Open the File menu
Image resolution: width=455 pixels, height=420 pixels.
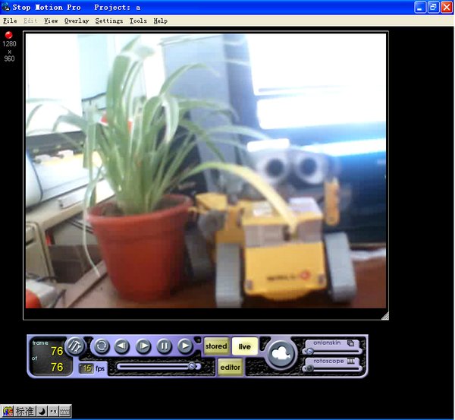tap(10, 21)
